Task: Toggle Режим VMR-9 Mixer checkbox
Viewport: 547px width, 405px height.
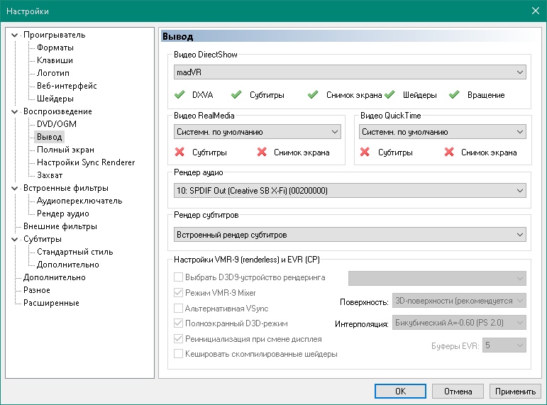Action: pos(178,293)
